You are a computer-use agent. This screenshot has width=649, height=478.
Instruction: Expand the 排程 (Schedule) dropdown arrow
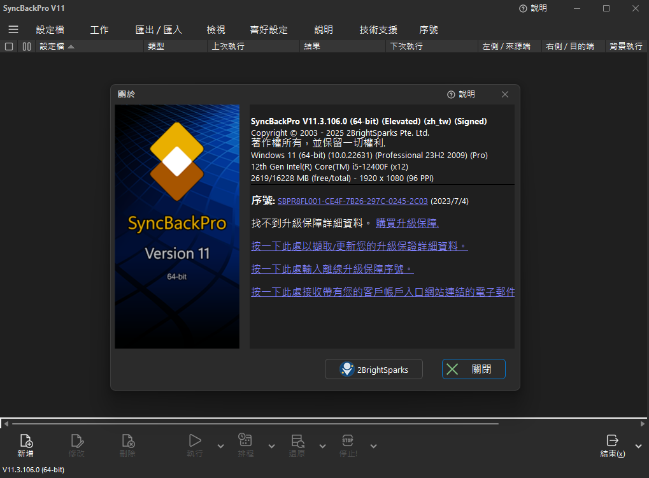[x=271, y=446]
